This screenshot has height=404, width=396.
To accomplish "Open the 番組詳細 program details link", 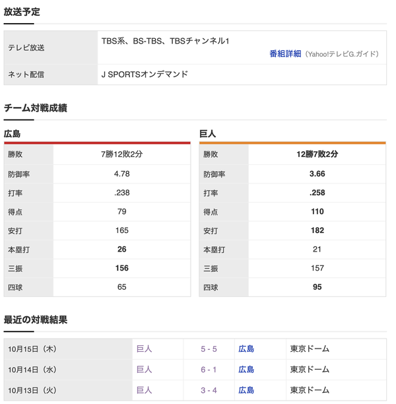I will coord(285,54).
